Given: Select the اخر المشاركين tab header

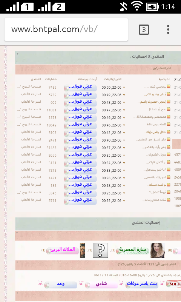Looking at the screenshot, I should pos(162,68).
